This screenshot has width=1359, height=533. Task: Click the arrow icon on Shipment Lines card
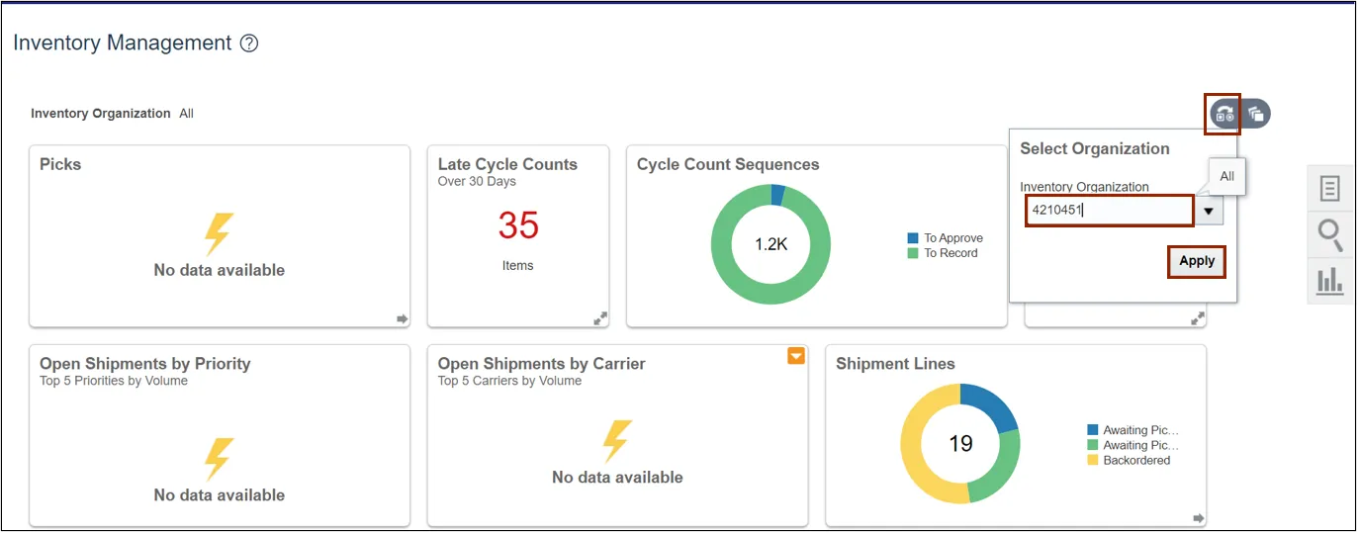click(x=1198, y=518)
